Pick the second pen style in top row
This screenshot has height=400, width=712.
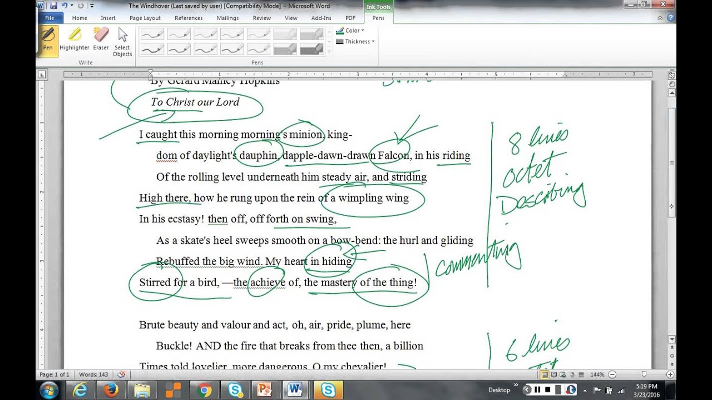tap(179, 34)
